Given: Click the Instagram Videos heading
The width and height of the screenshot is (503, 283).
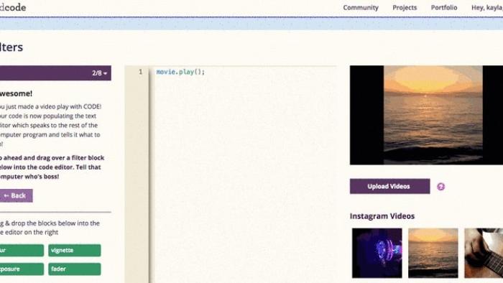Looking at the screenshot, I should pyautogui.click(x=382, y=216).
